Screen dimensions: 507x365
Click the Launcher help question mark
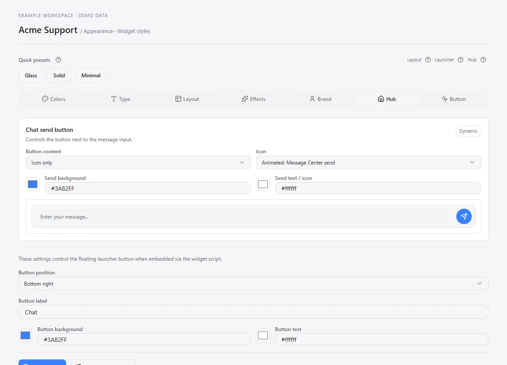click(461, 60)
